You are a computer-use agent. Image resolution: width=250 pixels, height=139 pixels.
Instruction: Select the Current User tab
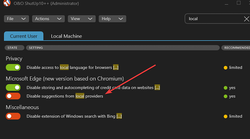24,36
